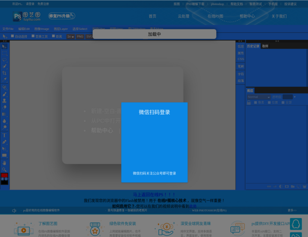Activate the Zoom magnifier tool

coord(4,169)
